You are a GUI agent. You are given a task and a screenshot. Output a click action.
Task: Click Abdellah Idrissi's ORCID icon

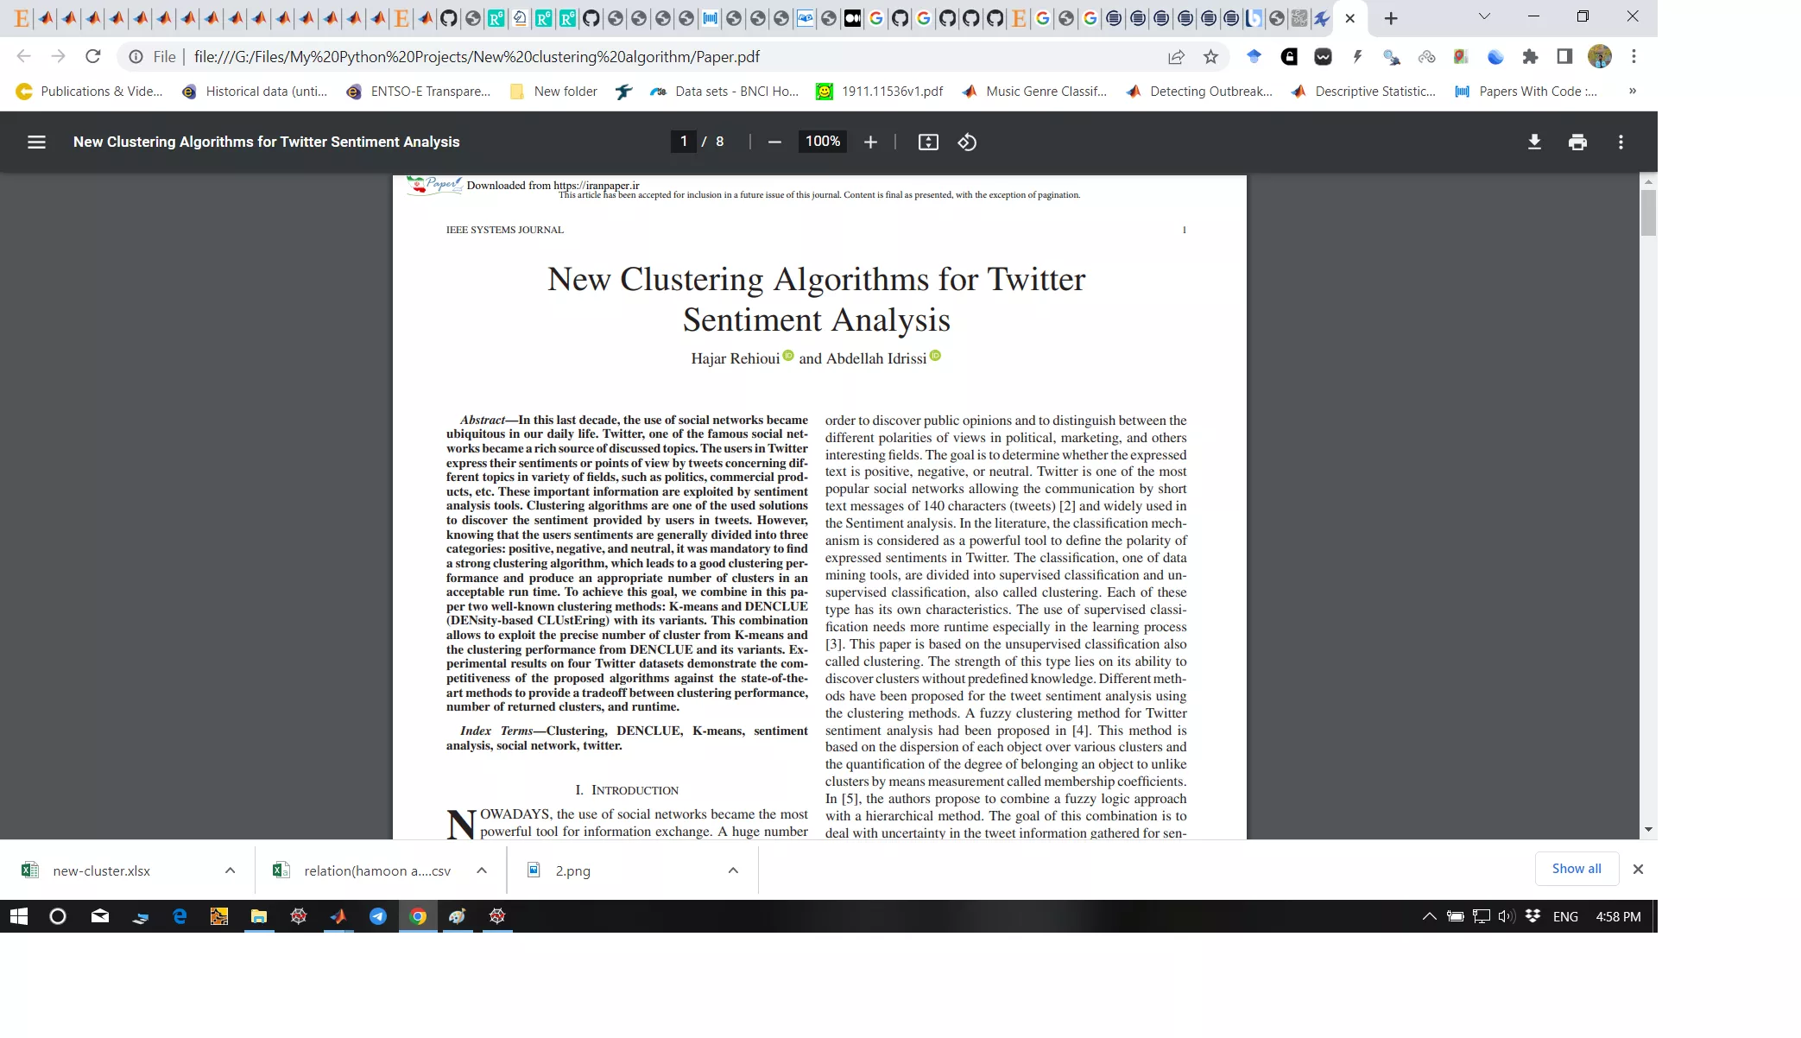pyautogui.click(x=935, y=356)
